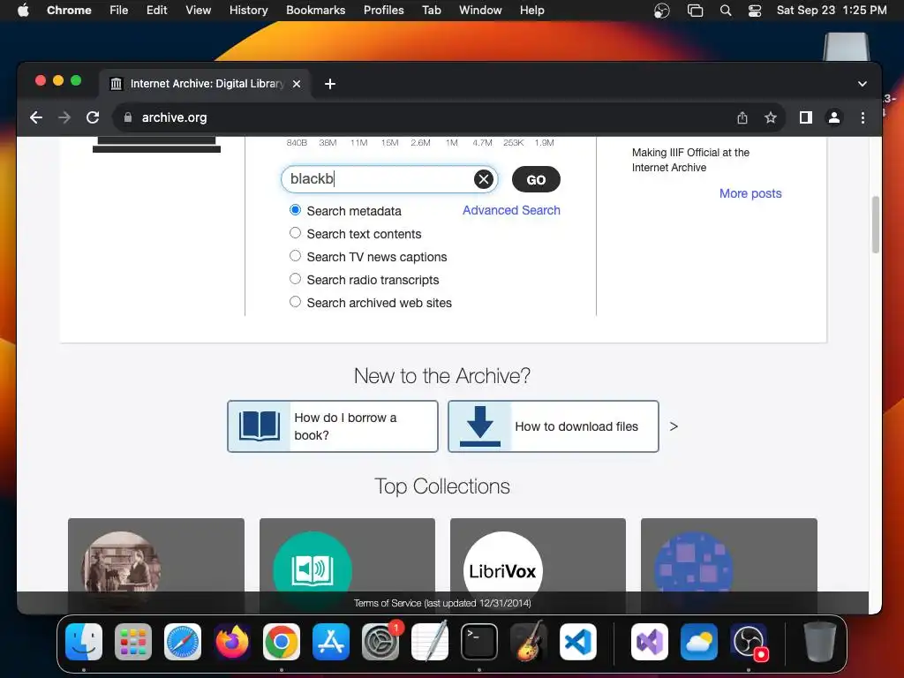Screen dimensions: 904x678
Task: Select the Search text contents option
Action: [x=295, y=233]
